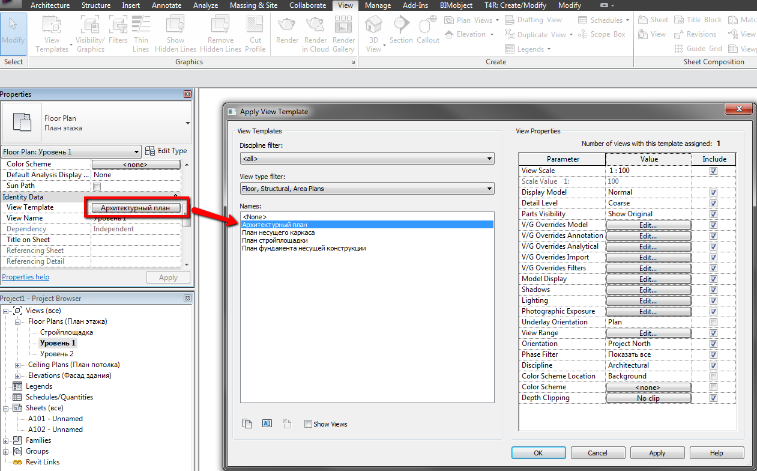Uncheck Display Model include checkbox
The width and height of the screenshot is (757, 471).
(713, 193)
